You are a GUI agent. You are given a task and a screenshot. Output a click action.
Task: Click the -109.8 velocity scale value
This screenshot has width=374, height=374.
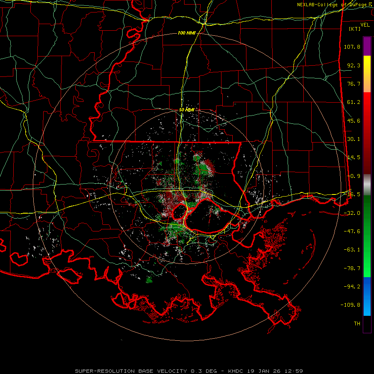pyautogui.click(x=350, y=305)
